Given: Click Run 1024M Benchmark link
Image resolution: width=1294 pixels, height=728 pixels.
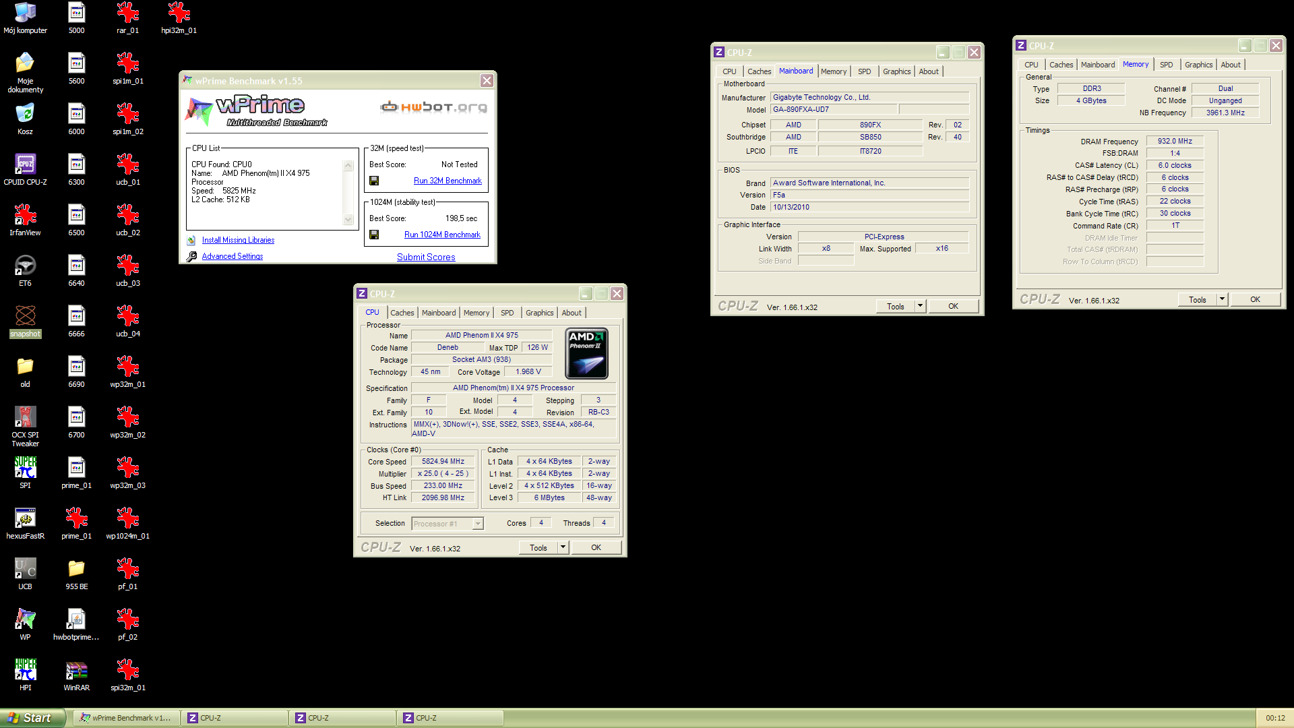Looking at the screenshot, I should pyautogui.click(x=442, y=235).
